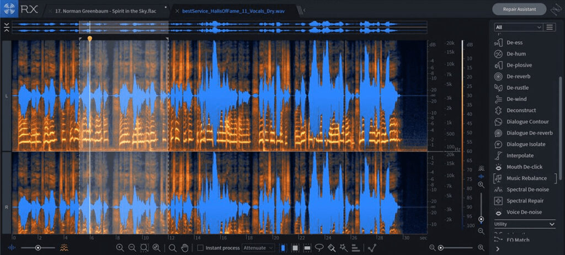565x255 pixels.
Task: Toggle the Frequency selection tool
Action: pos(307,248)
